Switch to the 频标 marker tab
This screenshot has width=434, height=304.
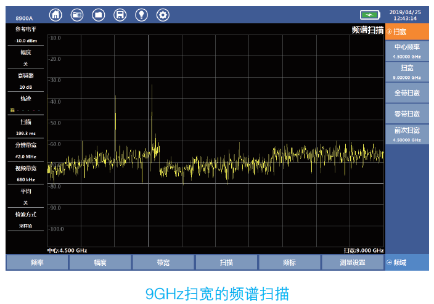tap(289, 263)
